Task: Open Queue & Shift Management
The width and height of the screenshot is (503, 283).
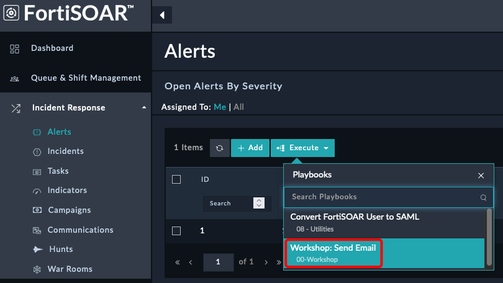Action: (x=86, y=78)
